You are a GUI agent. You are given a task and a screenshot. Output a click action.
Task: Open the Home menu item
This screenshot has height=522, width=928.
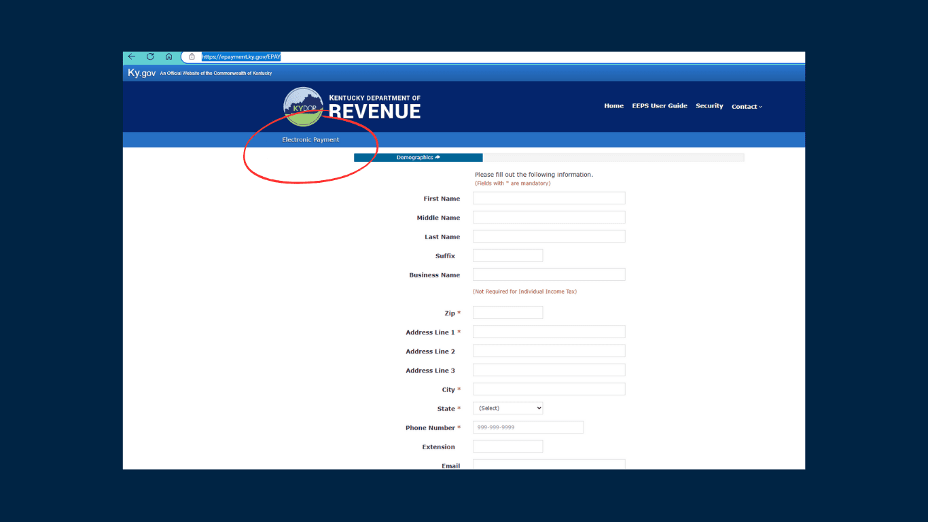(x=613, y=106)
